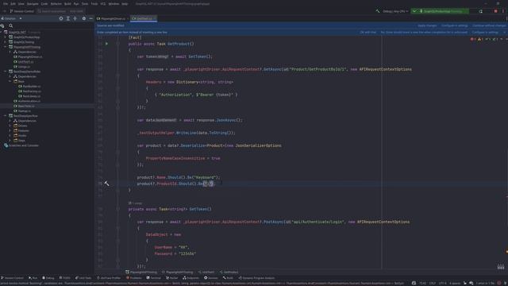Expand the GraphQLProductApp project node
Image resolution: width=508 pixels, height=286 pixels.
click(x=6, y=37)
